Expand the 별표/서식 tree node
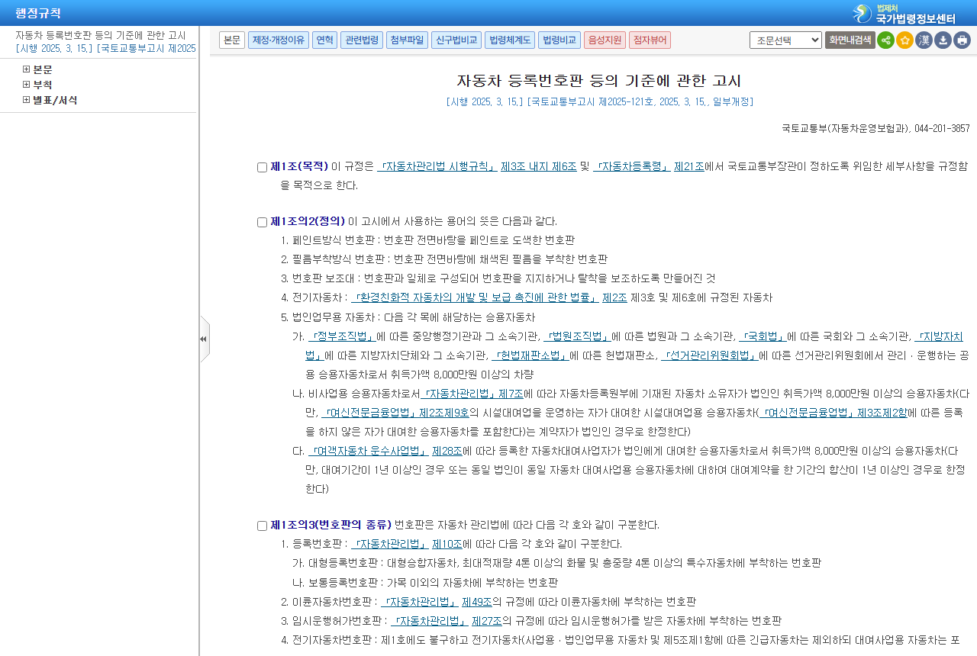977x656 pixels. click(26, 100)
